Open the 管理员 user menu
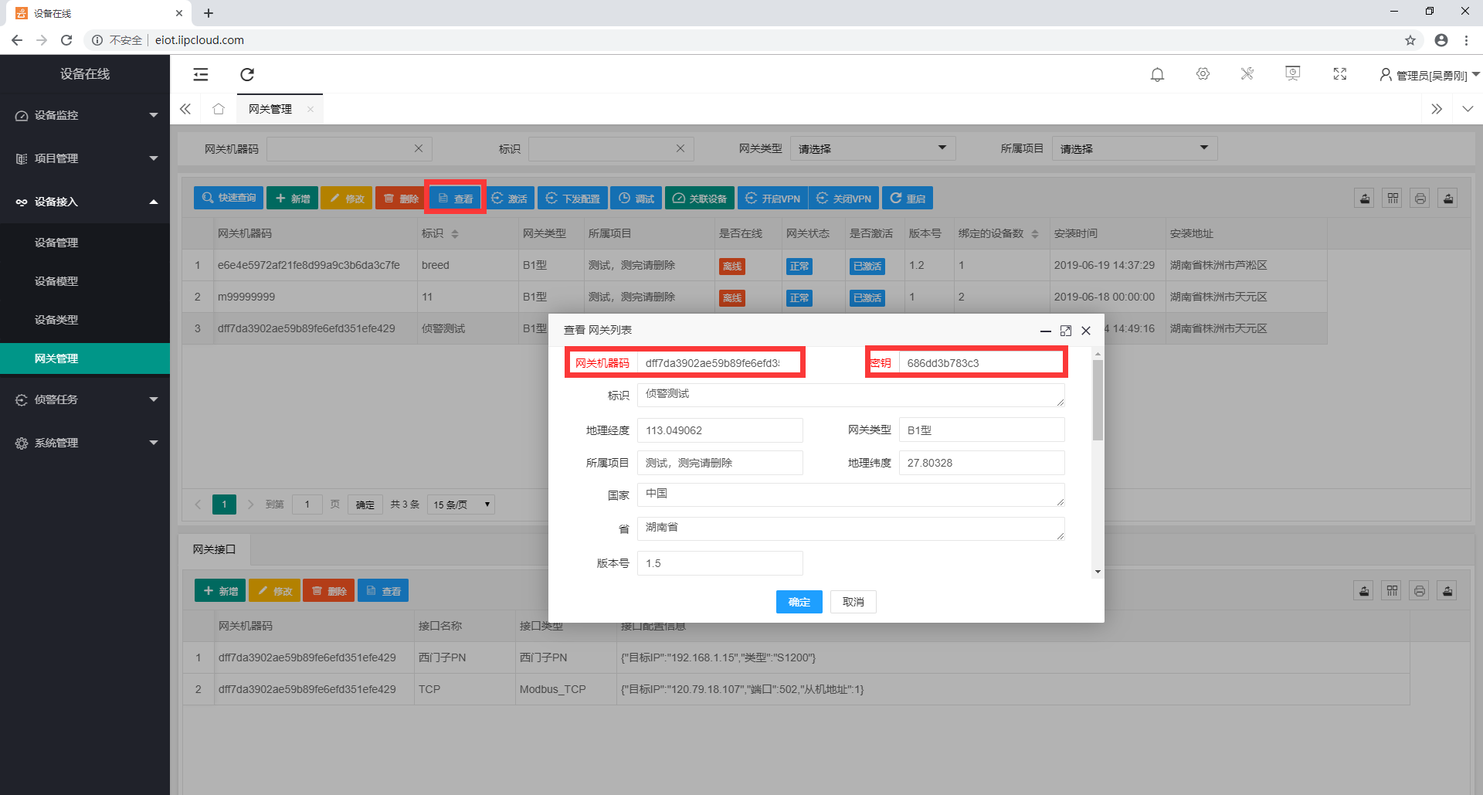Viewport: 1483px width, 795px height. (1430, 75)
